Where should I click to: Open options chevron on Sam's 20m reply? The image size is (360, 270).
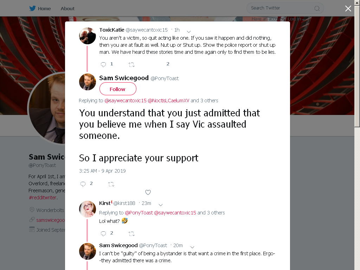pyautogui.click(x=192, y=247)
